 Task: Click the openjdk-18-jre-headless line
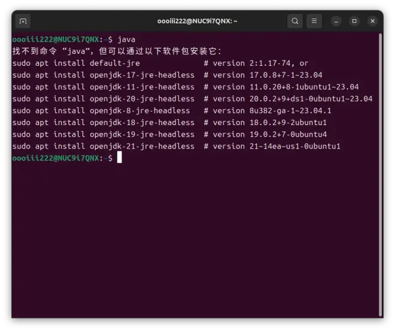tap(169, 123)
